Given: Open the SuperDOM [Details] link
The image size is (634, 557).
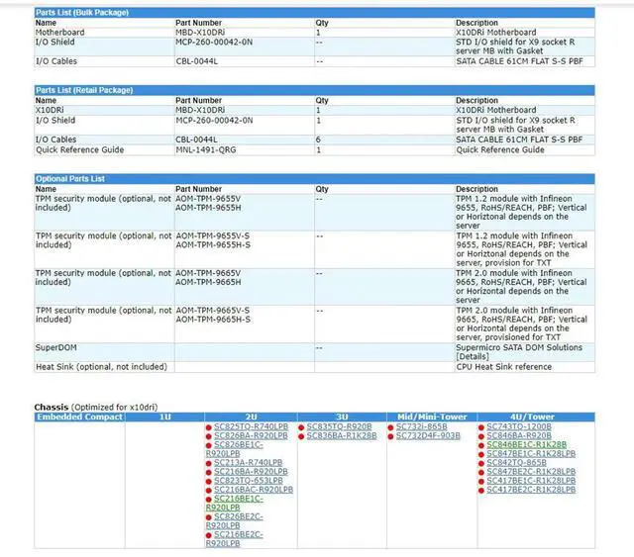Looking at the screenshot, I should pyautogui.click(x=473, y=356).
